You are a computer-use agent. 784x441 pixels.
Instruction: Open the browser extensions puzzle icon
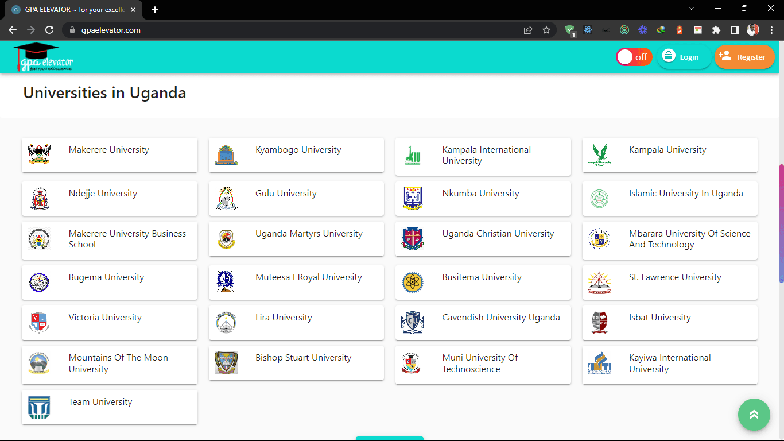click(x=716, y=30)
